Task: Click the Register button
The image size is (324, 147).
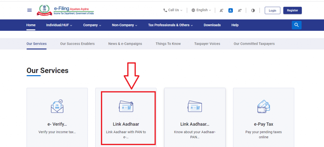Action: (292, 10)
